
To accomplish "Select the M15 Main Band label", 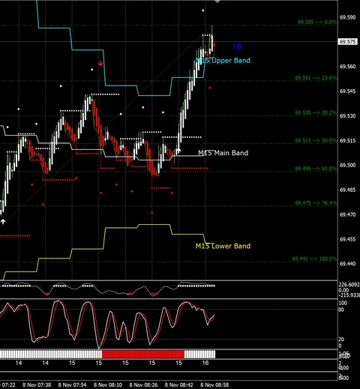I will tap(223, 153).
